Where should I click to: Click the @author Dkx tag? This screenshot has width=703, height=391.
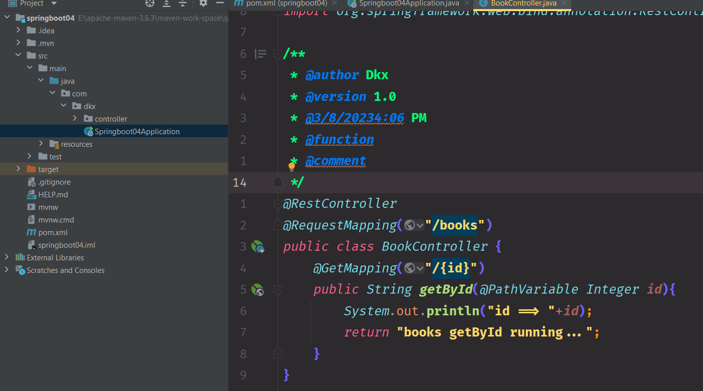click(347, 75)
